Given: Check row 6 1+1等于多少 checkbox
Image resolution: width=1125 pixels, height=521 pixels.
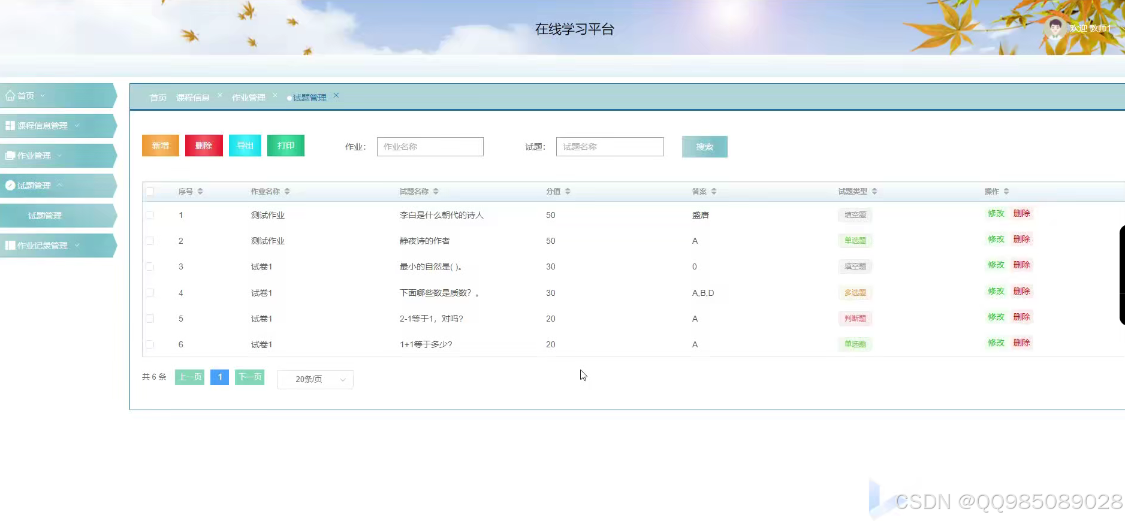Looking at the screenshot, I should coord(150,344).
